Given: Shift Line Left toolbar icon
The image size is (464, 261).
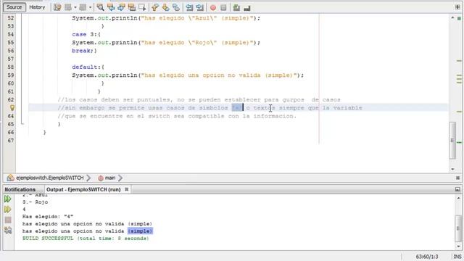Looking at the screenshot, I should click(189, 7).
